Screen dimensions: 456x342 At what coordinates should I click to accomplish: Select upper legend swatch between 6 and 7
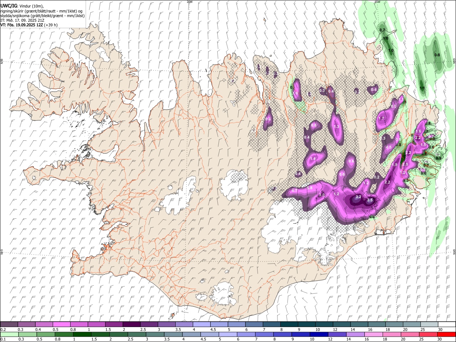[x=254, y=324]
